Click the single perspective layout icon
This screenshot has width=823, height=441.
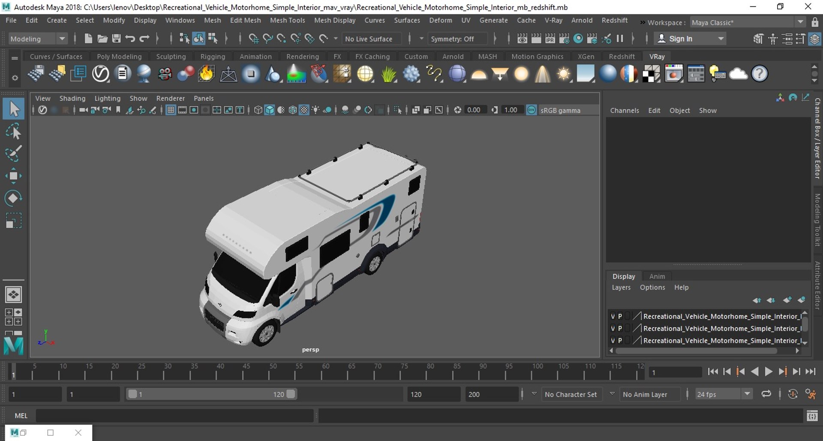(13, 295)
